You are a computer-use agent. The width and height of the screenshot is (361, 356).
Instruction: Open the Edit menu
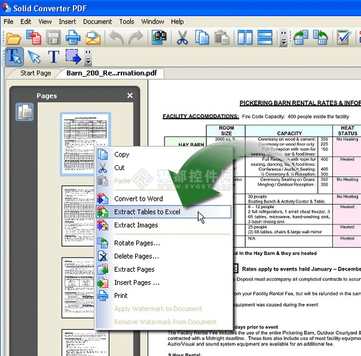[x=26, y=22]
